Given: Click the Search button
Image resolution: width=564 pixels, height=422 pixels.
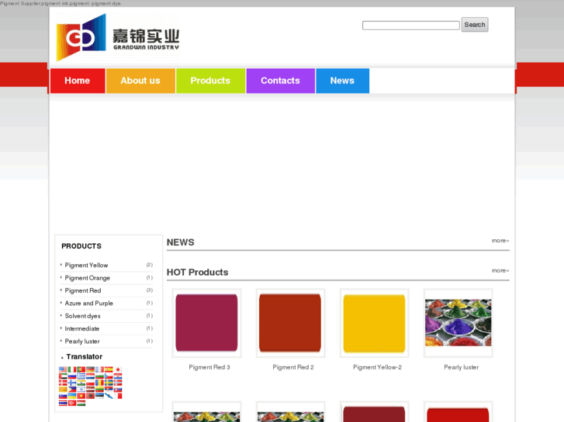Looking at the screenshot, I should (x=475, y=25).
